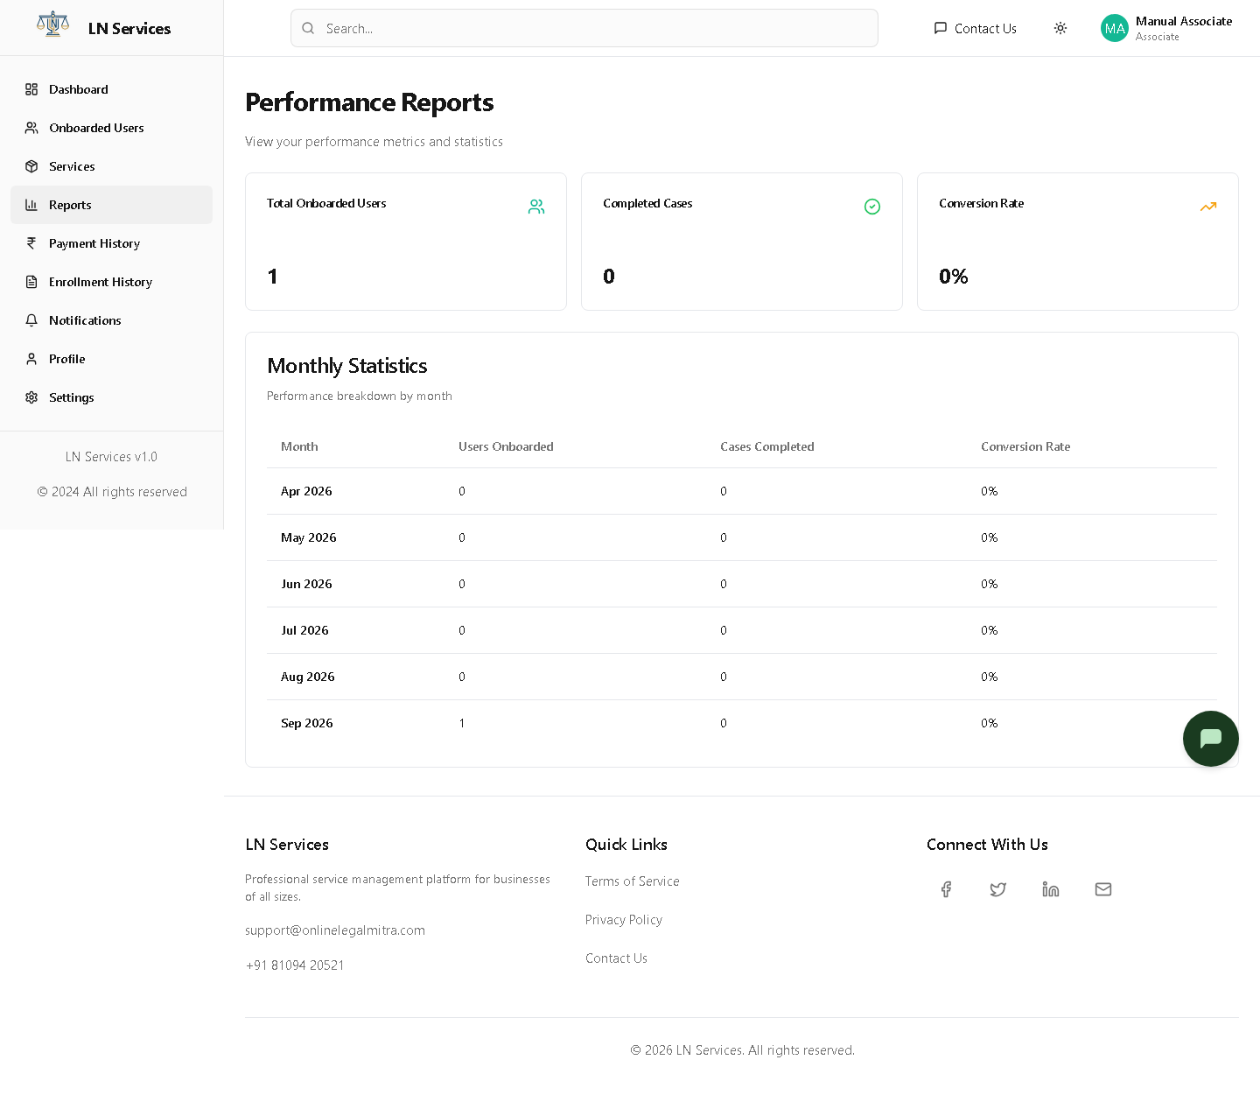Screen dimensions: 1260x1109
Task: Select the Jul 2026 row label
Action: coord(304,630)
